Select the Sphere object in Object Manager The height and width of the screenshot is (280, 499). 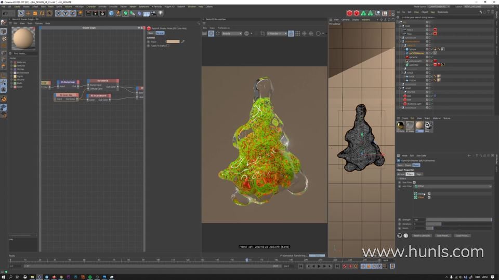412,50
